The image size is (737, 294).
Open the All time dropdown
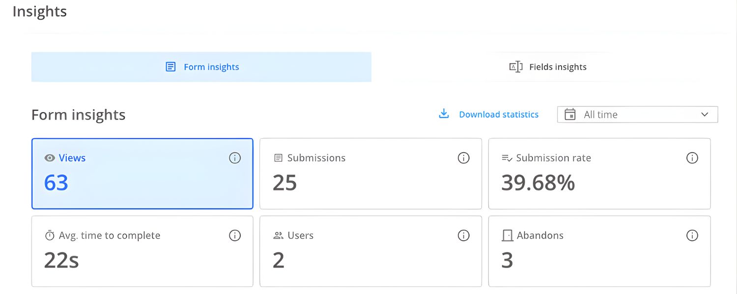[x=636, y=114]
